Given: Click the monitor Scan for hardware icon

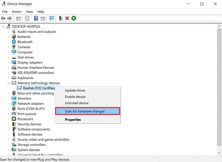Looking at the screenshot, I should tap(51, 18).
